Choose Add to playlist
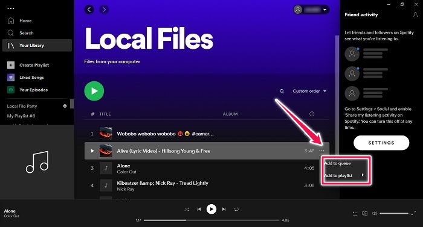The image size is (423, 227). [338, 176]
